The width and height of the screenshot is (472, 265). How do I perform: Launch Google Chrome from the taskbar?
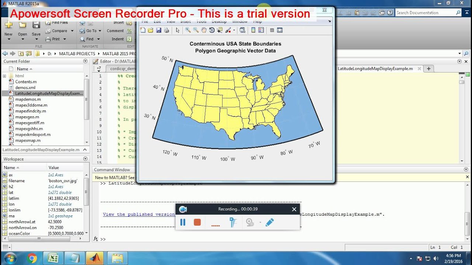point(32,258)
